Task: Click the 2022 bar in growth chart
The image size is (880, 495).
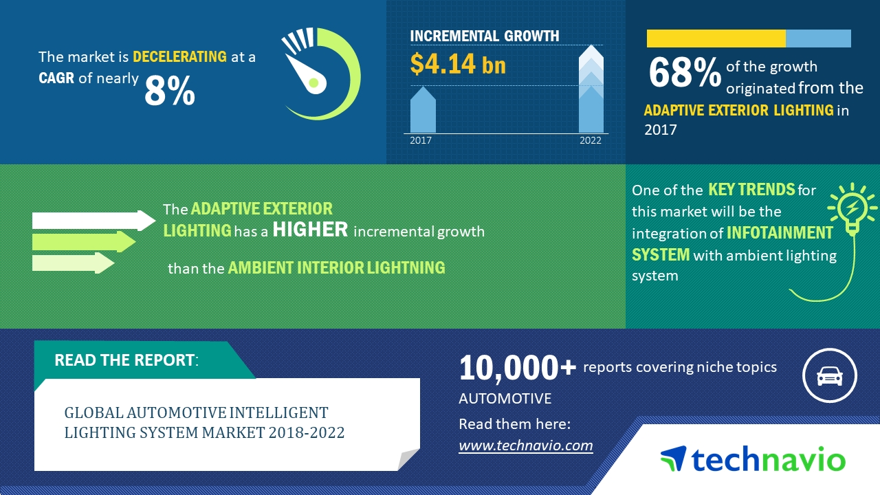Action: (591, 89)
